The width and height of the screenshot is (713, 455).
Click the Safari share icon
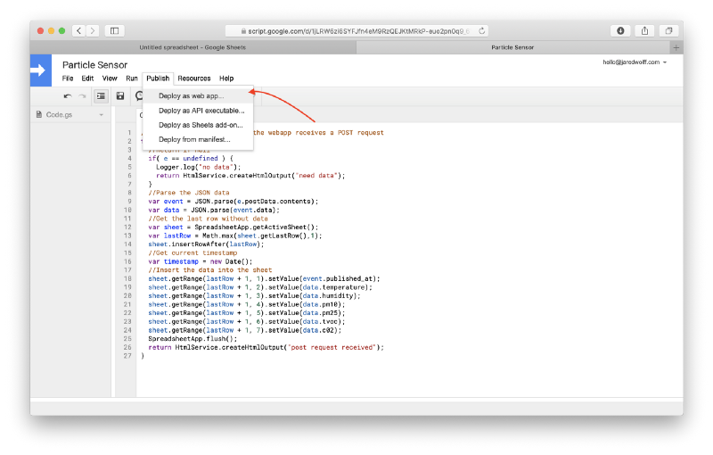pos(644,30)
